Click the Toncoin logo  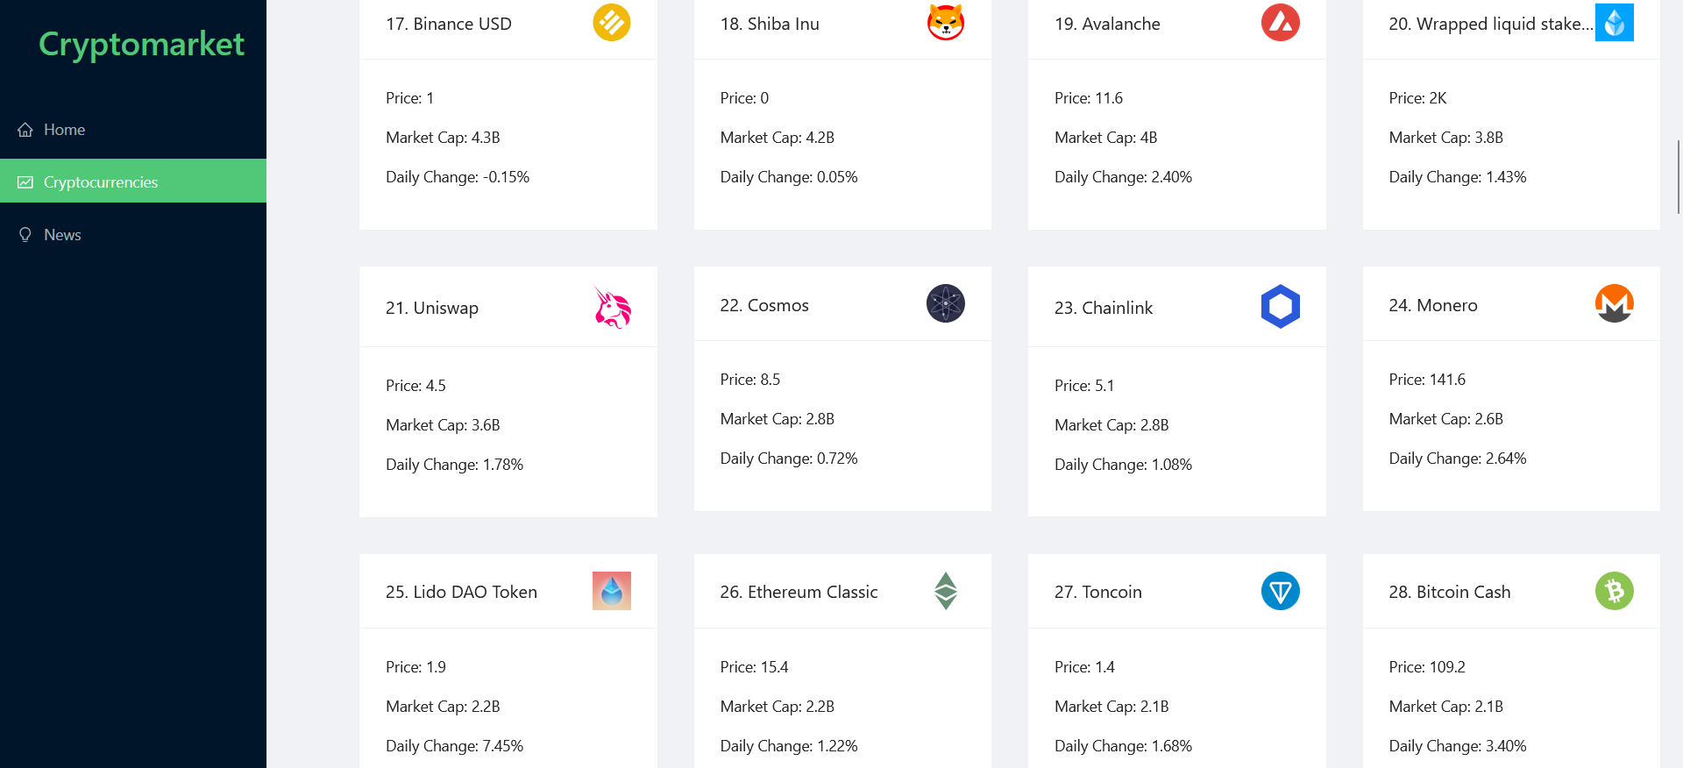1280,591
